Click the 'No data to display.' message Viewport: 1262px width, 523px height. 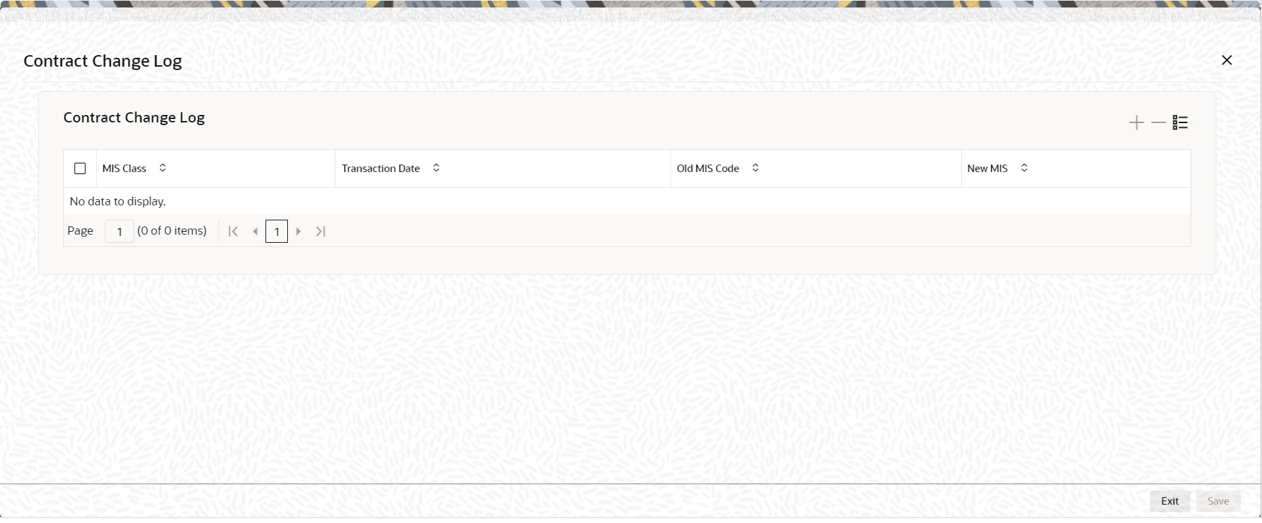click(118, 201)
